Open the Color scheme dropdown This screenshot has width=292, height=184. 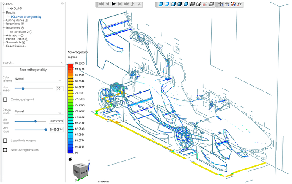point(39,79)
